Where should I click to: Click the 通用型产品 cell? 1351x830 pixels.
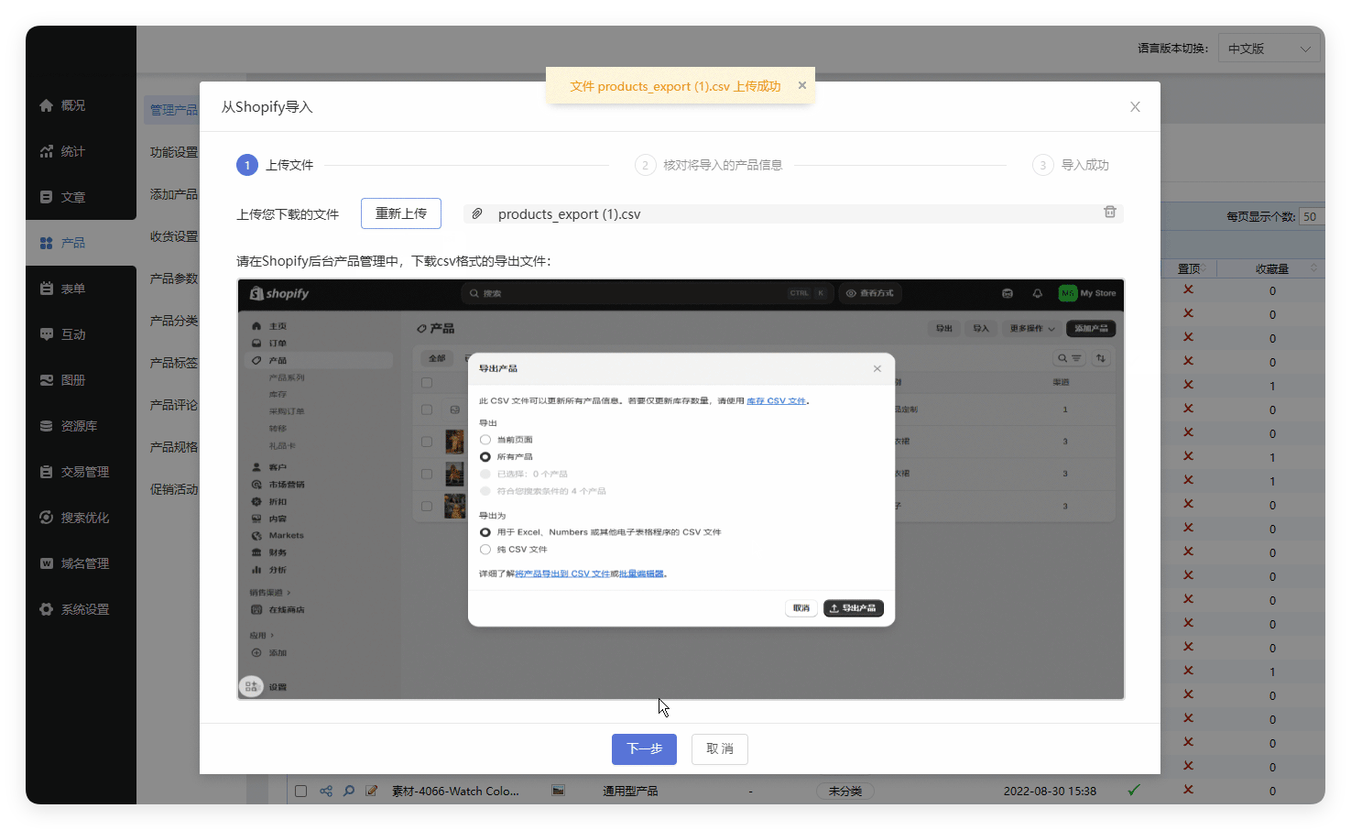630,791
